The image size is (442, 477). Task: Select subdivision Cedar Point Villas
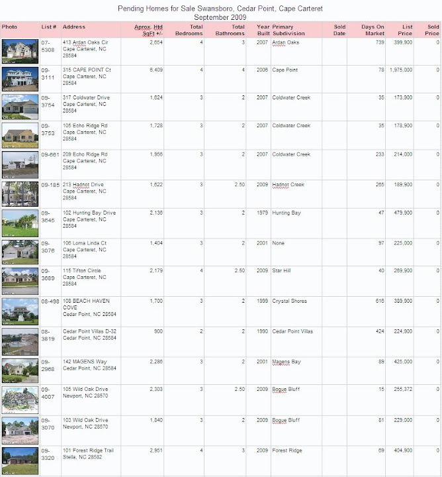tap(292, 331)
